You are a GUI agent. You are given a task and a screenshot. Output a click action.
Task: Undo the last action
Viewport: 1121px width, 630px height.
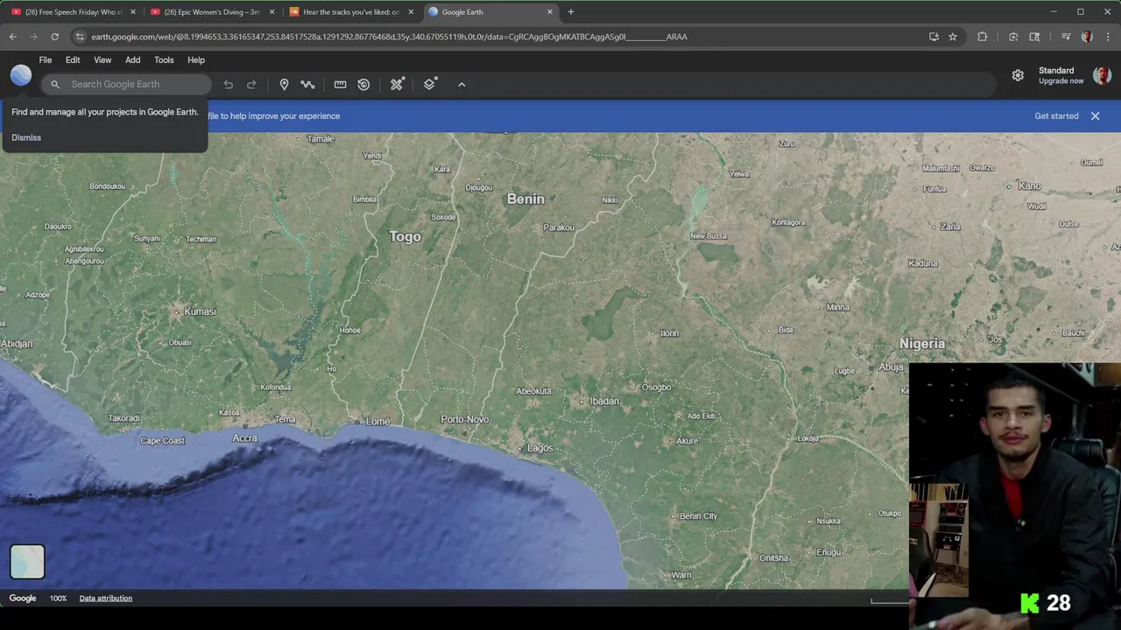coord(228,84)
